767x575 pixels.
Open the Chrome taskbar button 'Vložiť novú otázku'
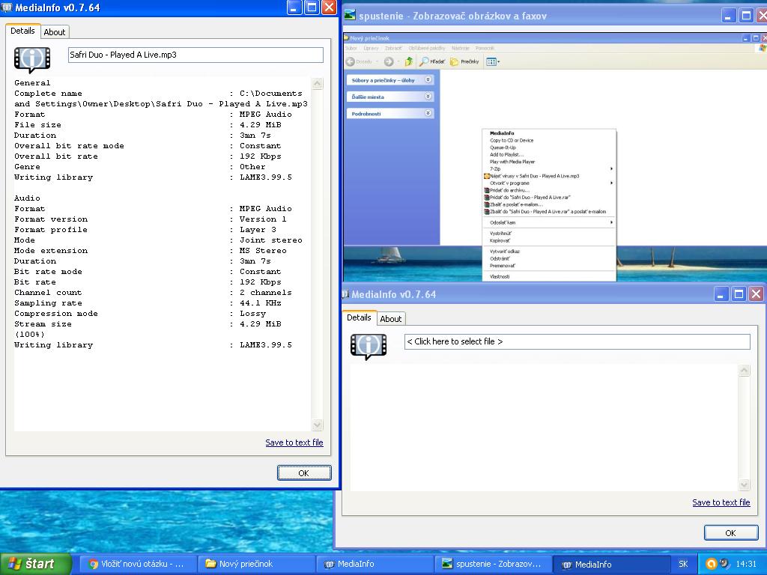[x=136, y=564]
